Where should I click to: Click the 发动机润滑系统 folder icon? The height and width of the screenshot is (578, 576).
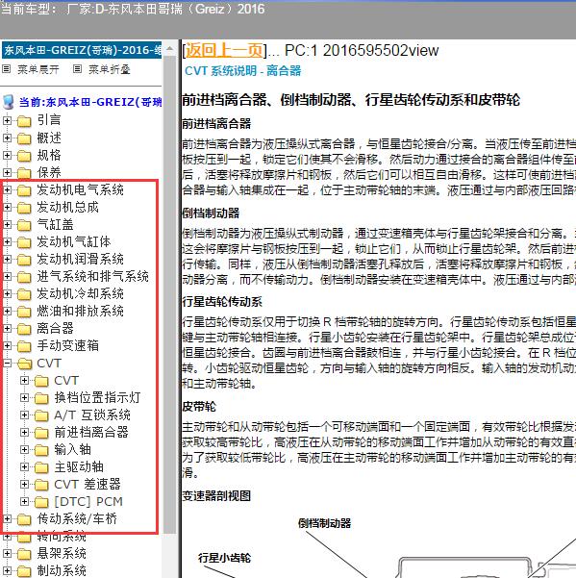[x=24, y=260]
